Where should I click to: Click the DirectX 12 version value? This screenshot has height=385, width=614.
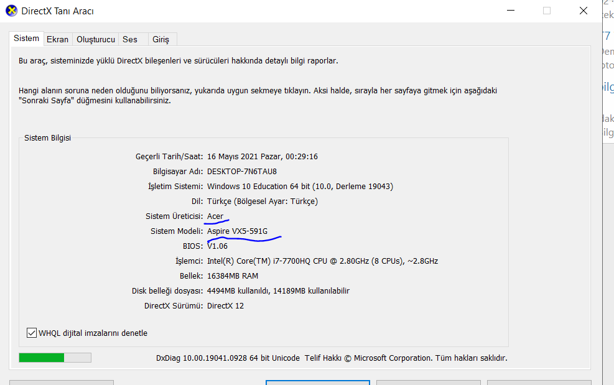coord(226,305)
